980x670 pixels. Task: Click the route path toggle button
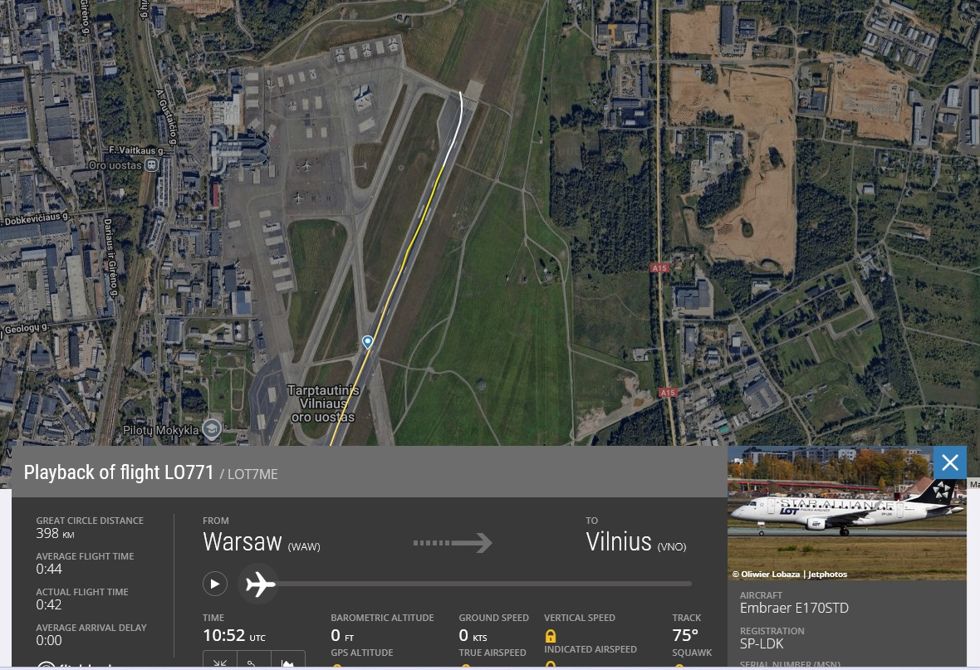tap(254, 661)
